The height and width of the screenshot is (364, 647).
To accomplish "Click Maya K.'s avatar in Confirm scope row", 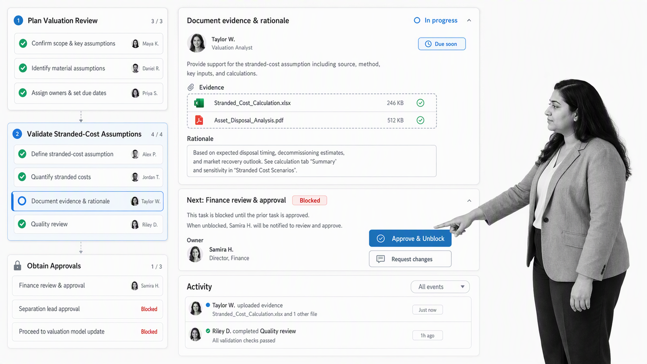I will pyautogui.click(x=135, y=44).
